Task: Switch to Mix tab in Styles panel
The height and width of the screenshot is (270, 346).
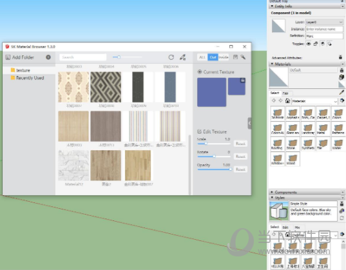Action: (297, 227)
